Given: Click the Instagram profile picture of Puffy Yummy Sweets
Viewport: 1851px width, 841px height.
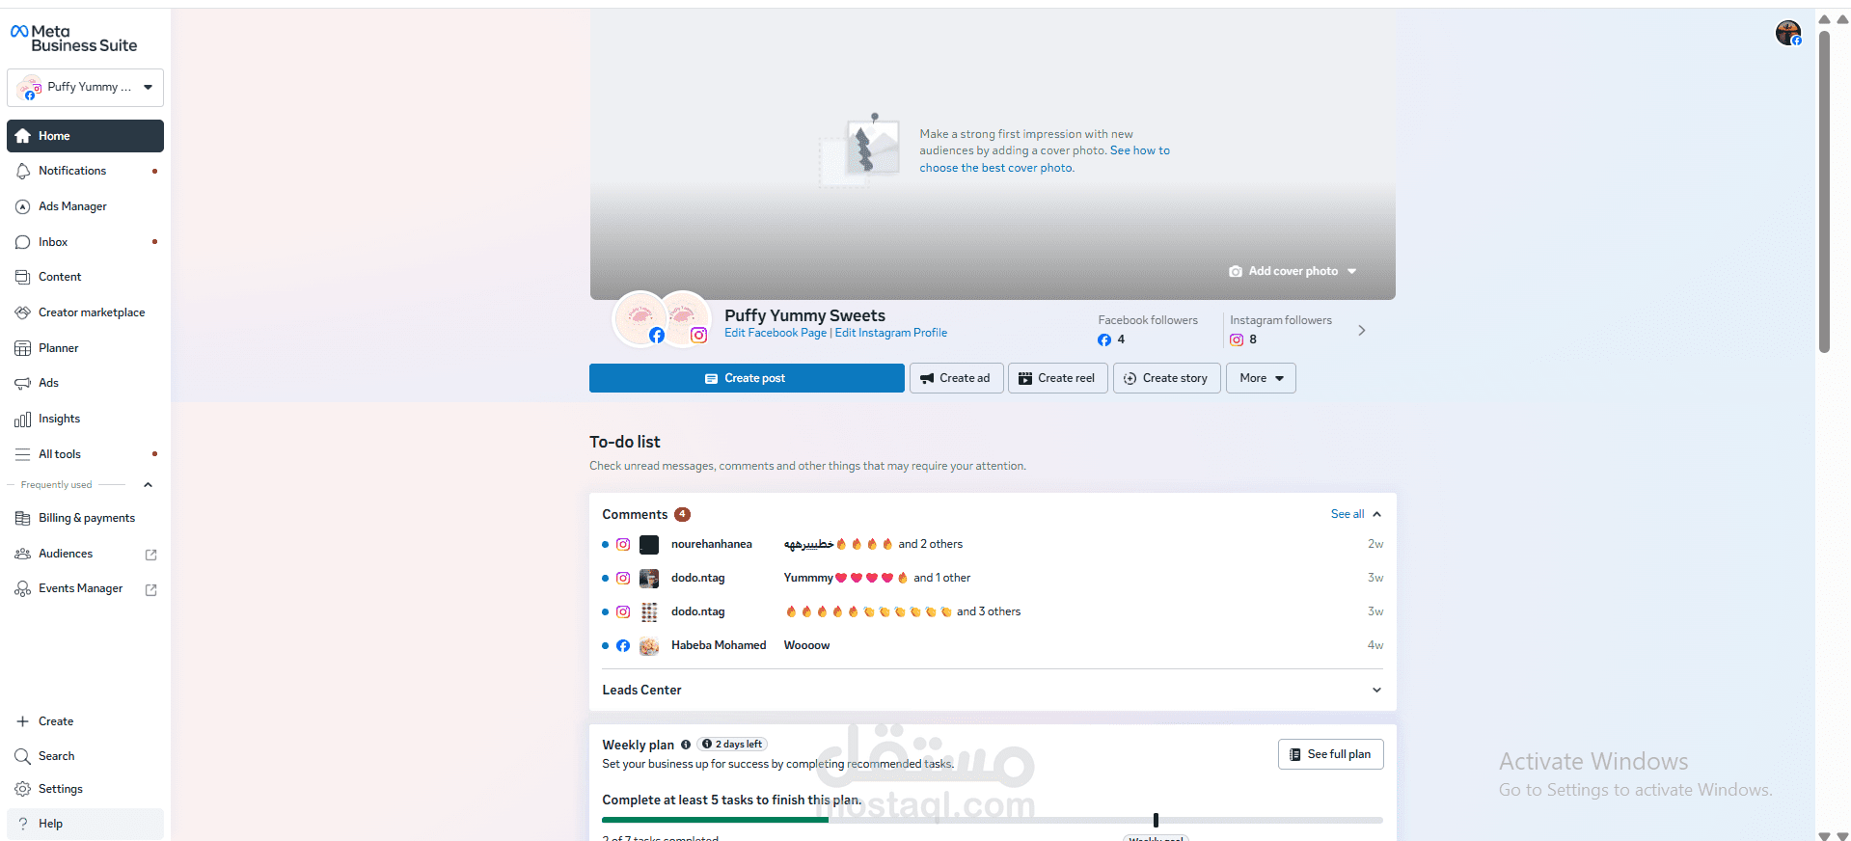Looking at the screenshot, I should coord(684,318).
